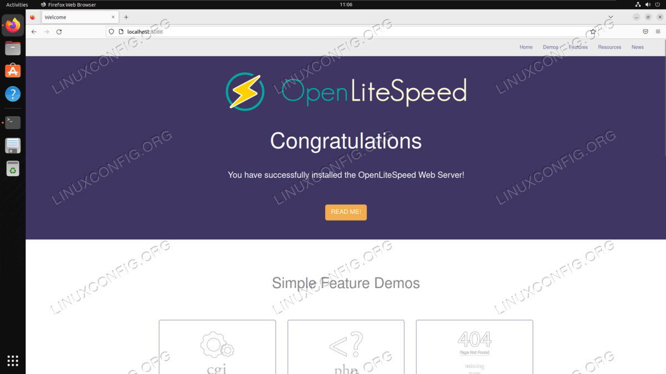Save the page to Pocket

click(x=645, y=32)
